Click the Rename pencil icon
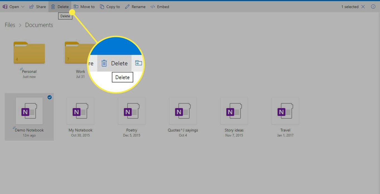This screenshot has height=194, width=380. click(128, 6)
